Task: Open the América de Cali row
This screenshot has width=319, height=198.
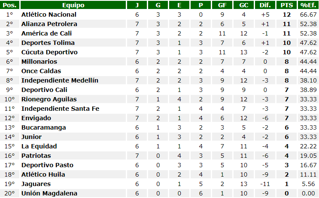Action: click(x=46, y=33)
